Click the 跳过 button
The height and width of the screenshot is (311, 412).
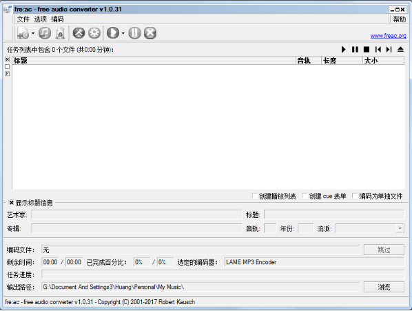pyautogui.click(x=384, y=250)
